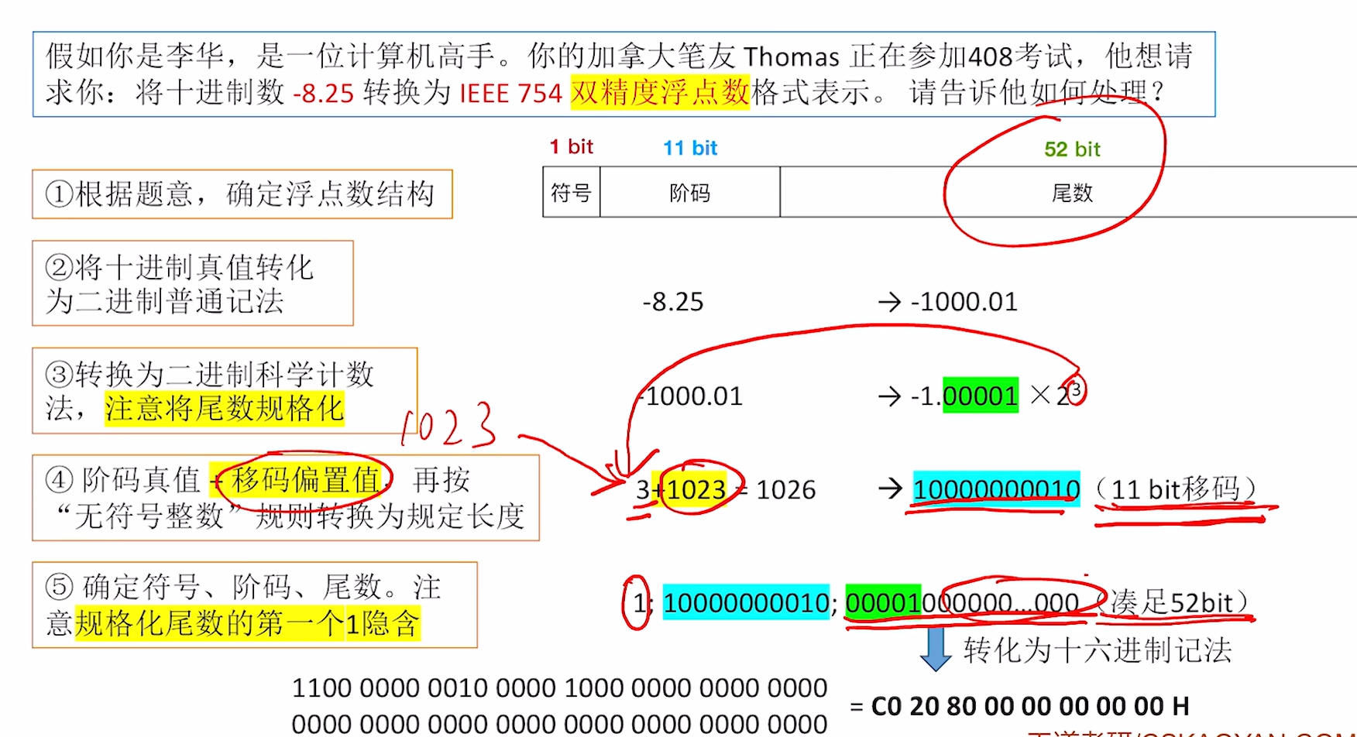The image size is (1357, 737).
Task: Click step ① box 根据题意，确定浮点数结构
Action: click(242, 194)
